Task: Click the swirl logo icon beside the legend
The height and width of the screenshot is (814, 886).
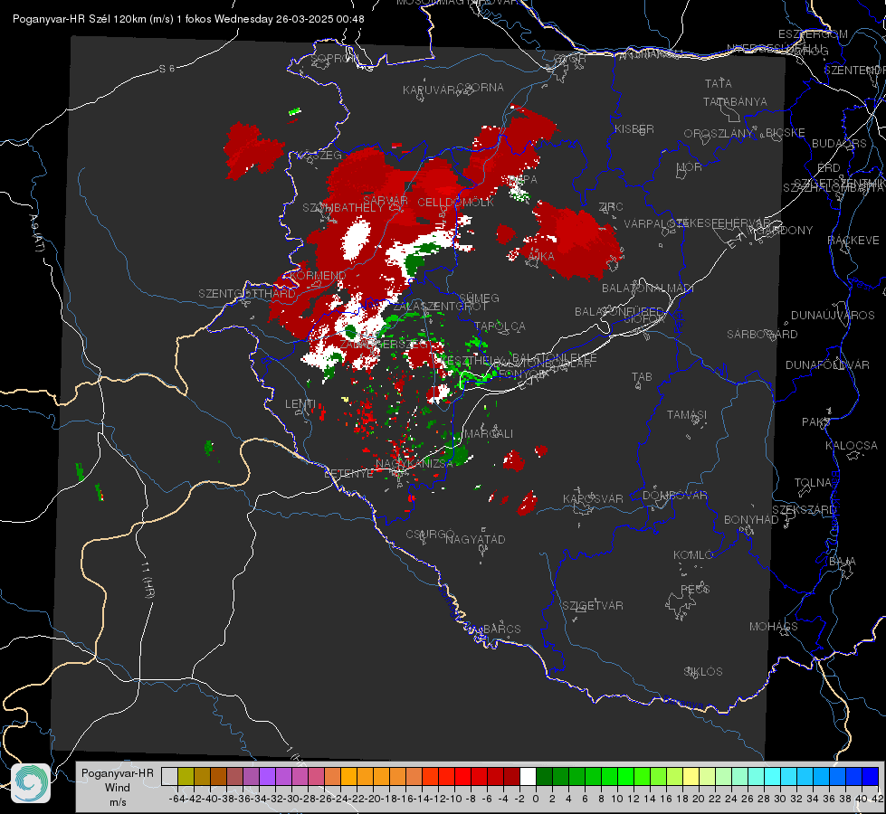Action: pos(31,783)
